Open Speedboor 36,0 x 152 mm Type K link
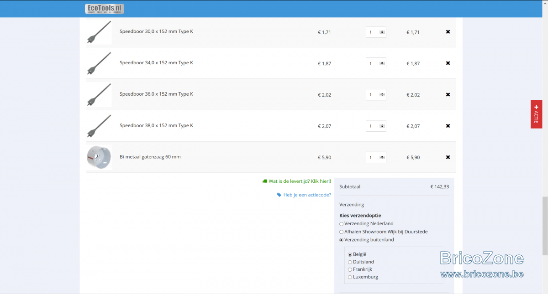 click(156, 94)
